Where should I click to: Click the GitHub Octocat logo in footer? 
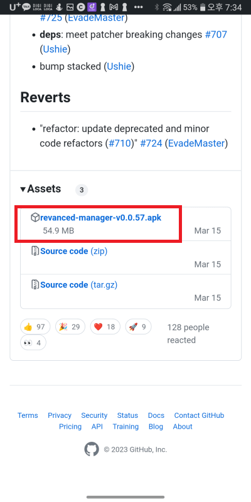[x=92, y=449]
